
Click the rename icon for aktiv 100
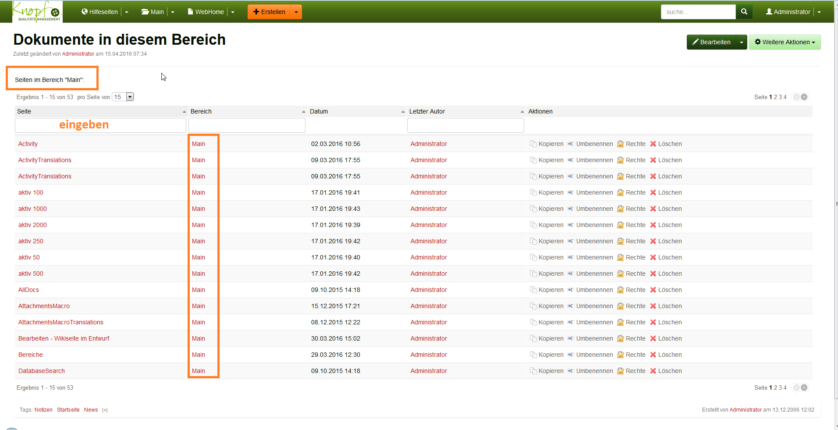click(571, 192)
